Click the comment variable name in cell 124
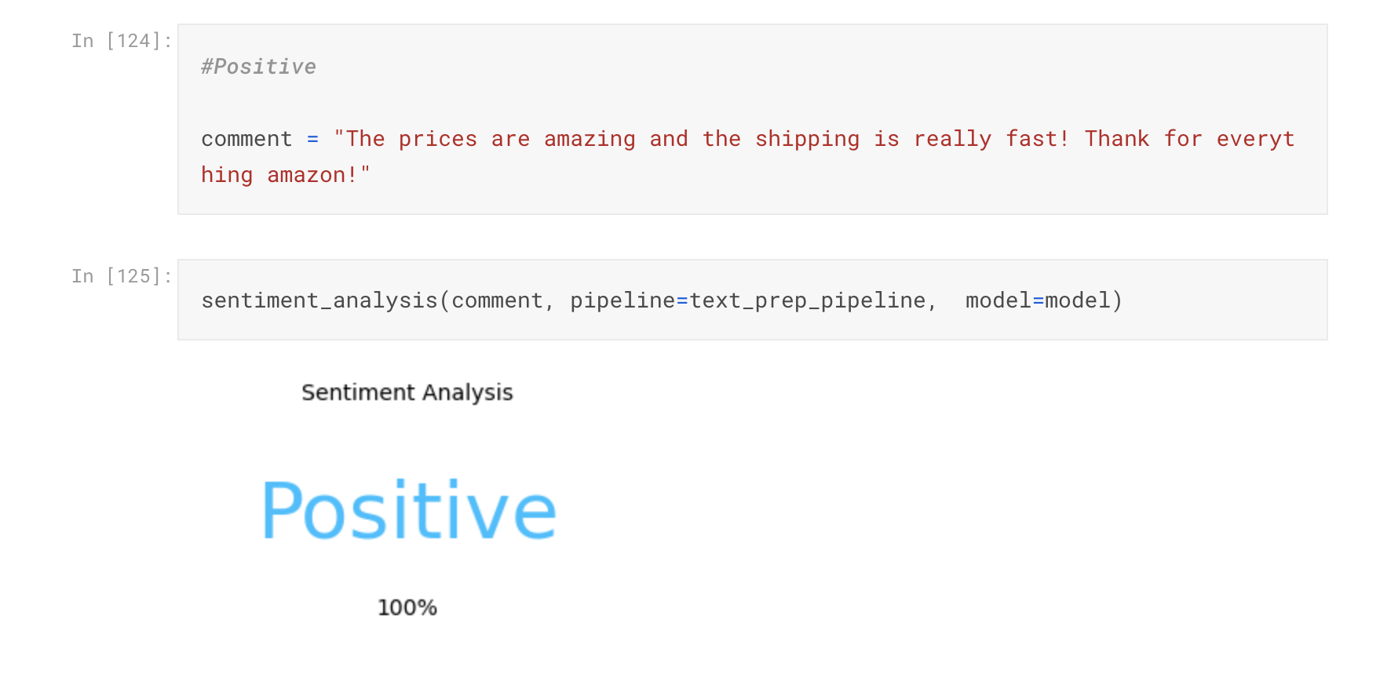 click(x=246, y=139)
